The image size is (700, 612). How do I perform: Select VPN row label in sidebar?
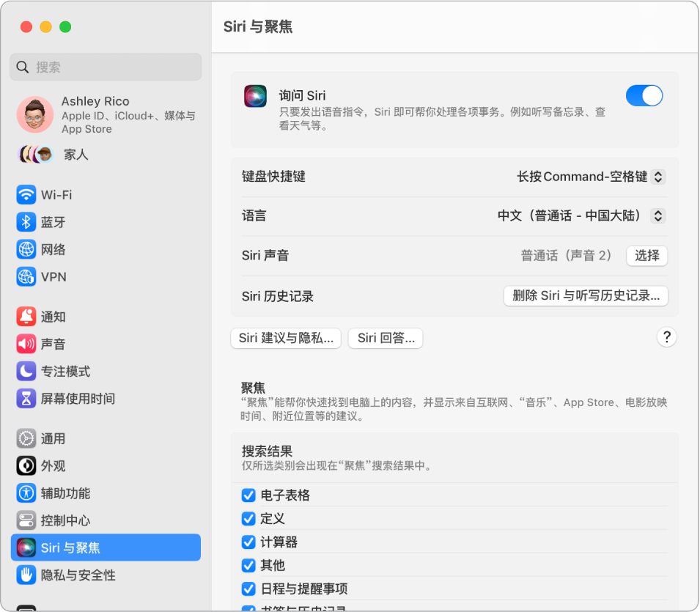point(54,277)
